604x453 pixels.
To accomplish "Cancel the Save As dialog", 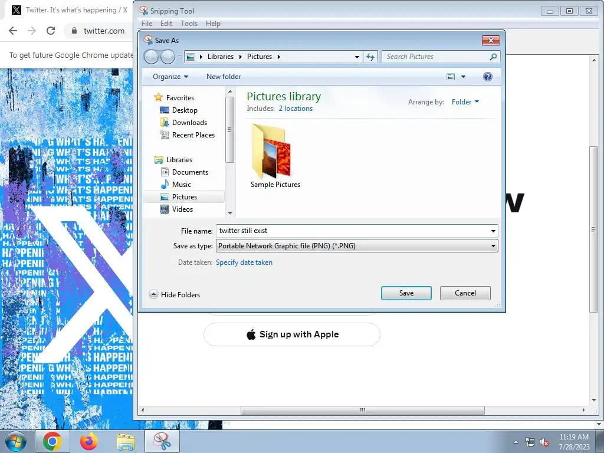I will [x=465, y=293].
